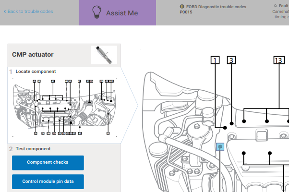This screenshot has width=289, height=192.
Task: Open Control module pin data
Action: click(48, 182)
